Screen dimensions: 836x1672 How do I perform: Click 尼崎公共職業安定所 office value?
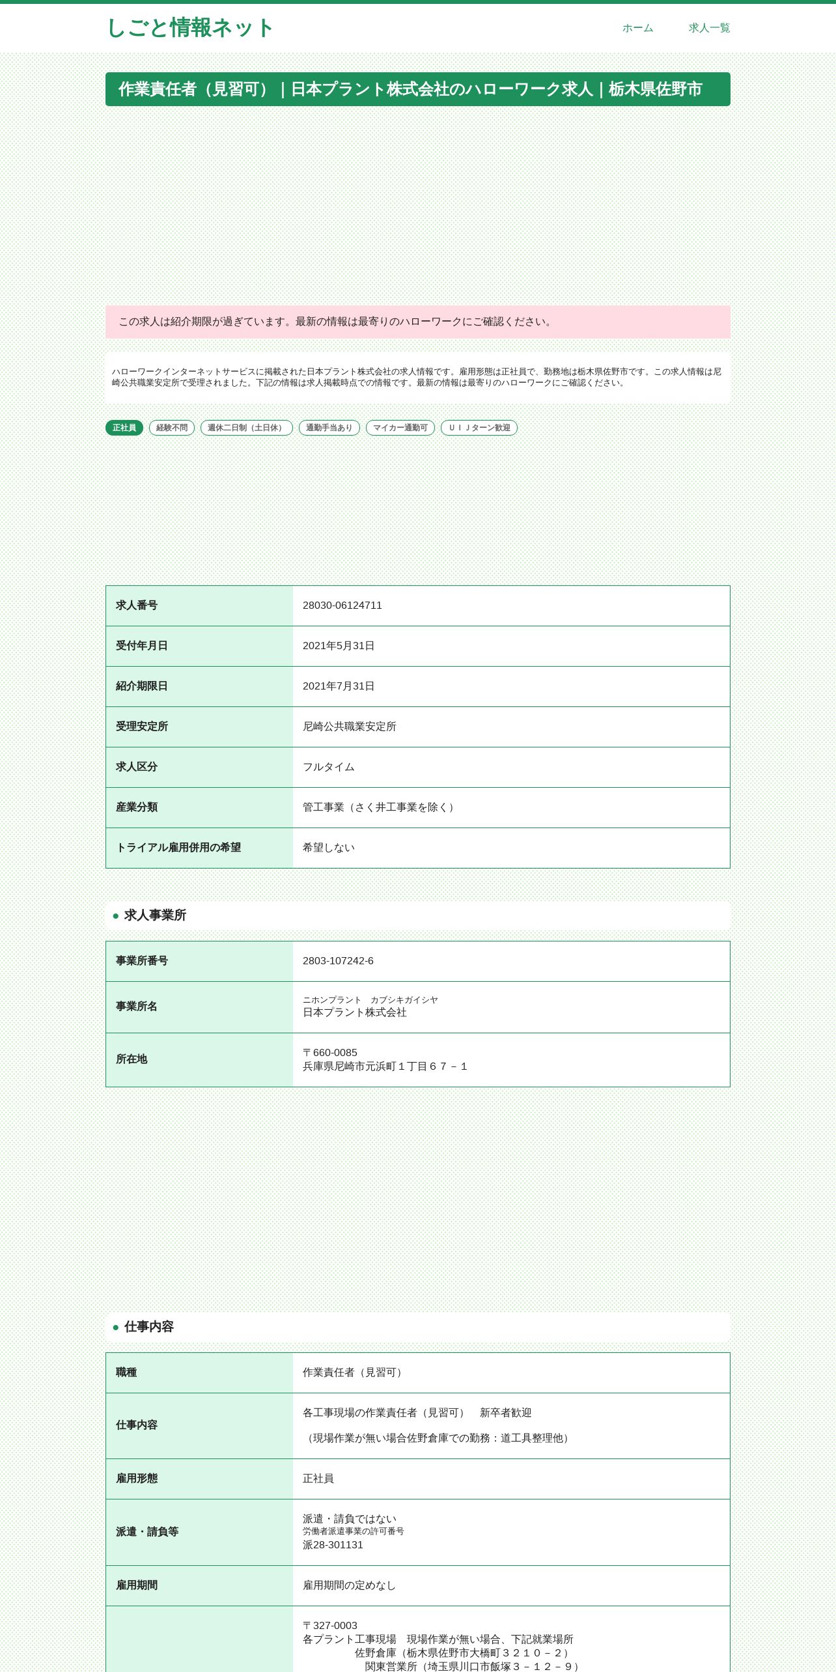[350, 727]
